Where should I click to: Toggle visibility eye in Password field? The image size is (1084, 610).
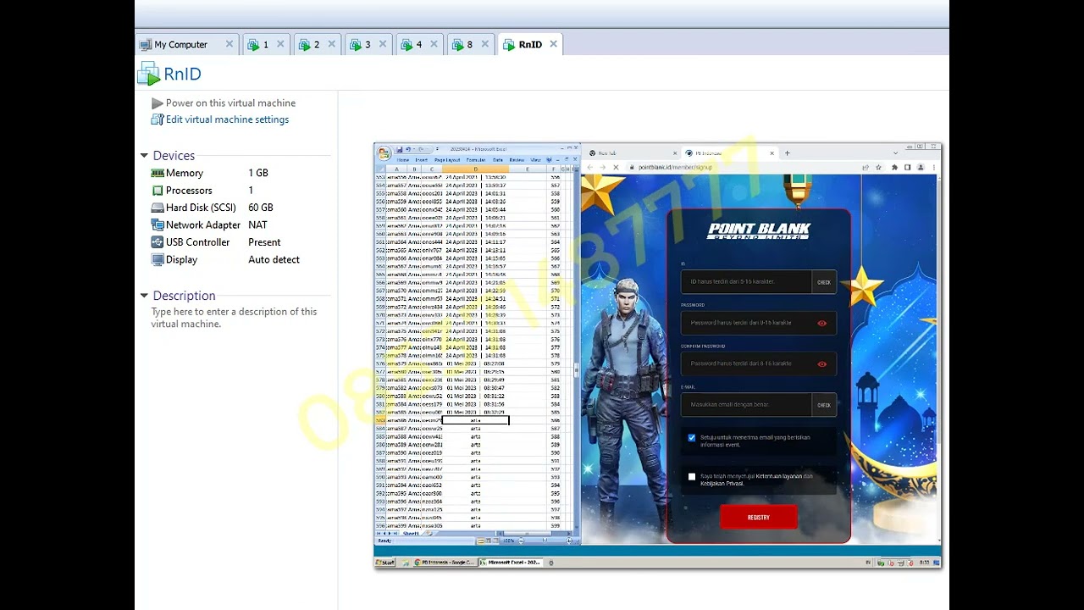pos(821,323)
